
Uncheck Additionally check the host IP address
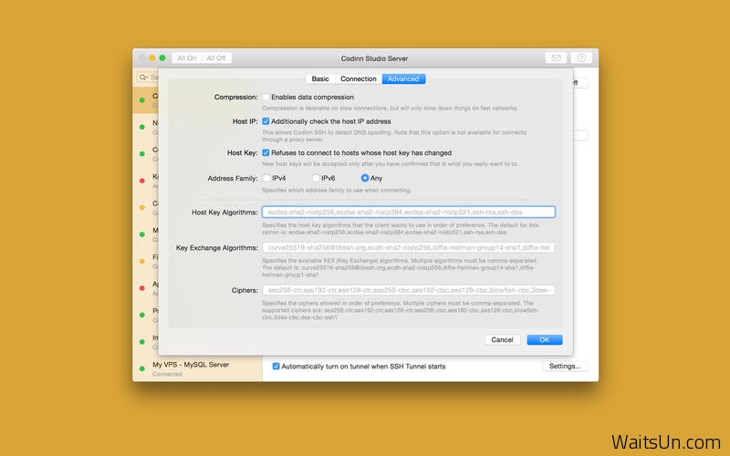266,121
